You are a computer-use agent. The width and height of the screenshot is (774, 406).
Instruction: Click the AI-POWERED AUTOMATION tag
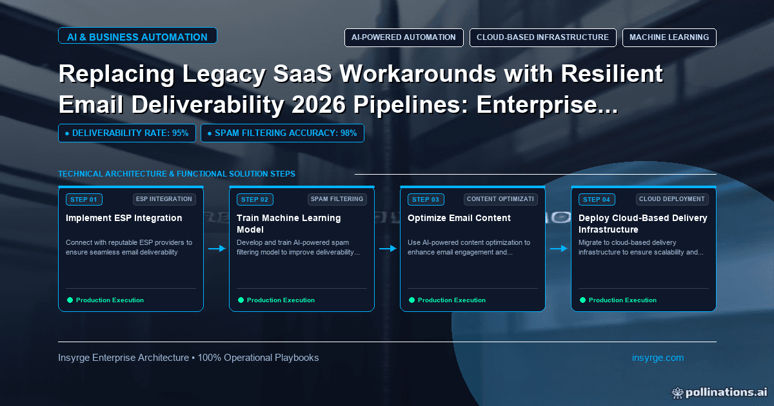404,37
